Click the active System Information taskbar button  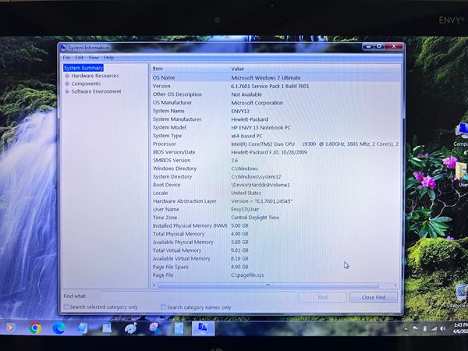tap(203, 328)
